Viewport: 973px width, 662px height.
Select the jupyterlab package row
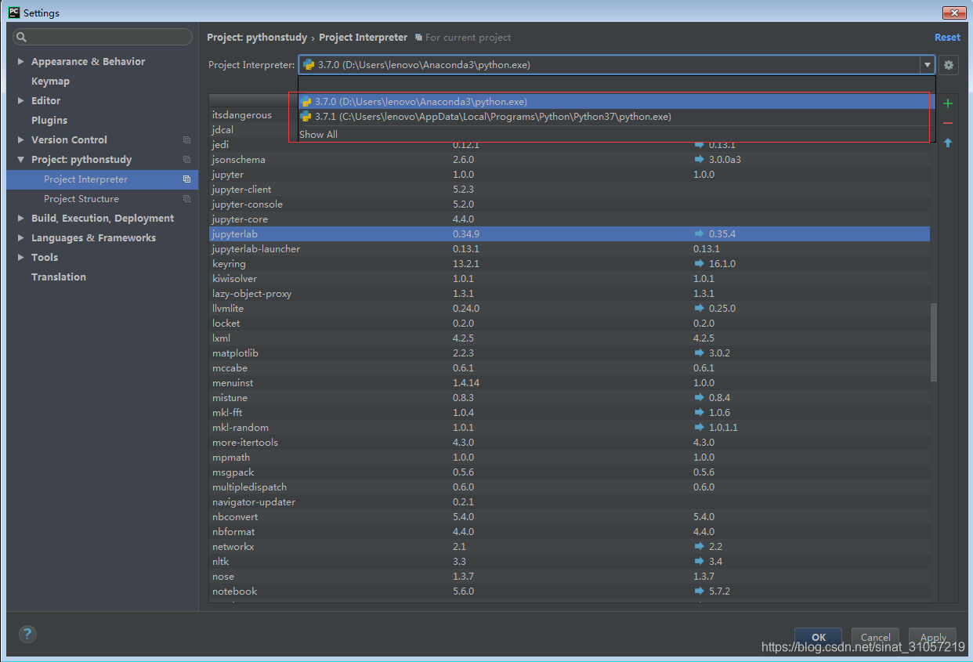(x=570, y=234)
